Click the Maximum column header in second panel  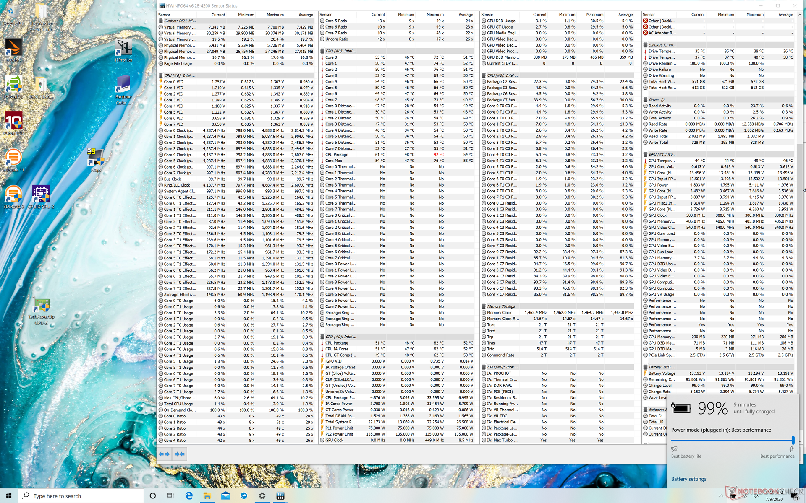click(435, 15)
